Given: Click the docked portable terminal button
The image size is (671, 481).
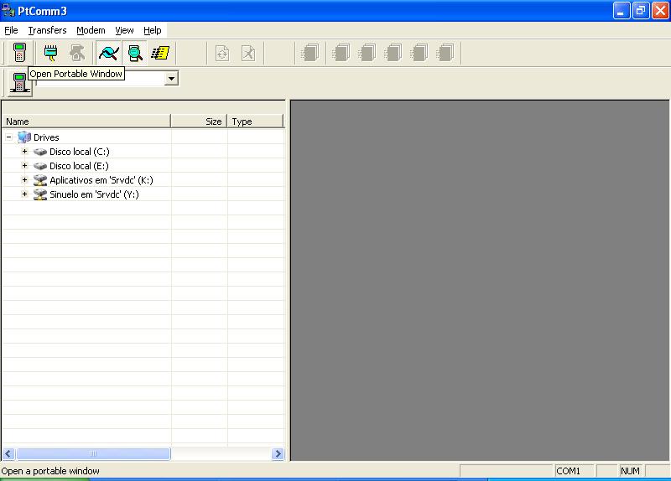Looking at the screenshot, I should click(x=19, y=83).
